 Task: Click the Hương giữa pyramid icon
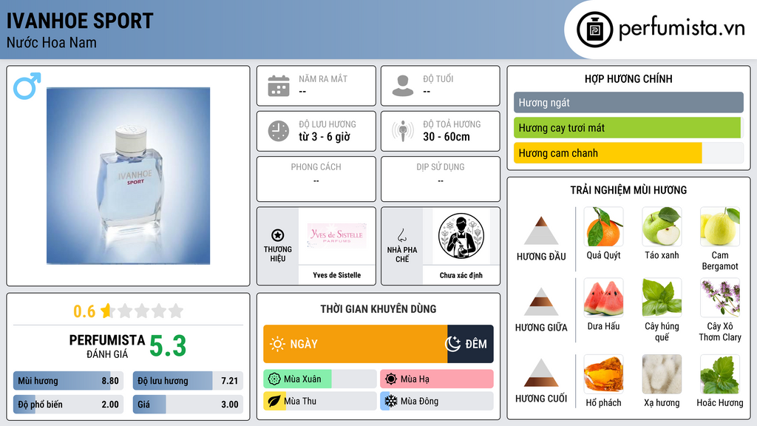(x=541, y=302)
